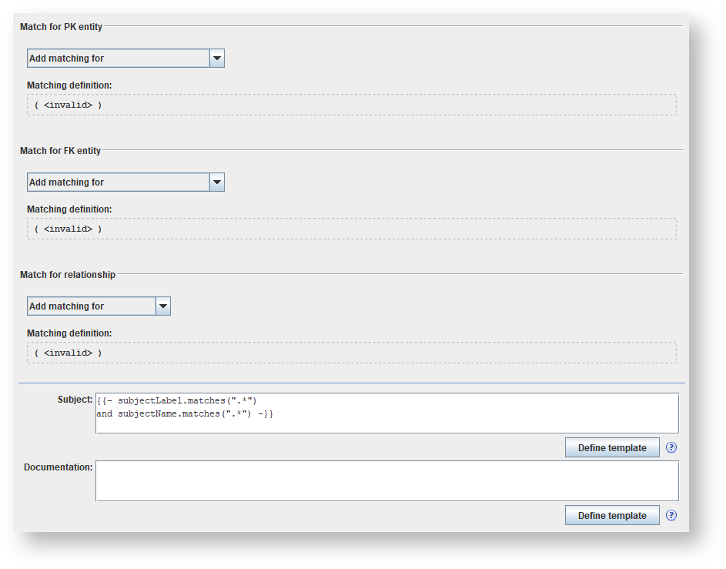This screenshot has height=569, width=726.
Task: Open the relationship 'Add matching for' combo box
Action: (x=91, y=306)
